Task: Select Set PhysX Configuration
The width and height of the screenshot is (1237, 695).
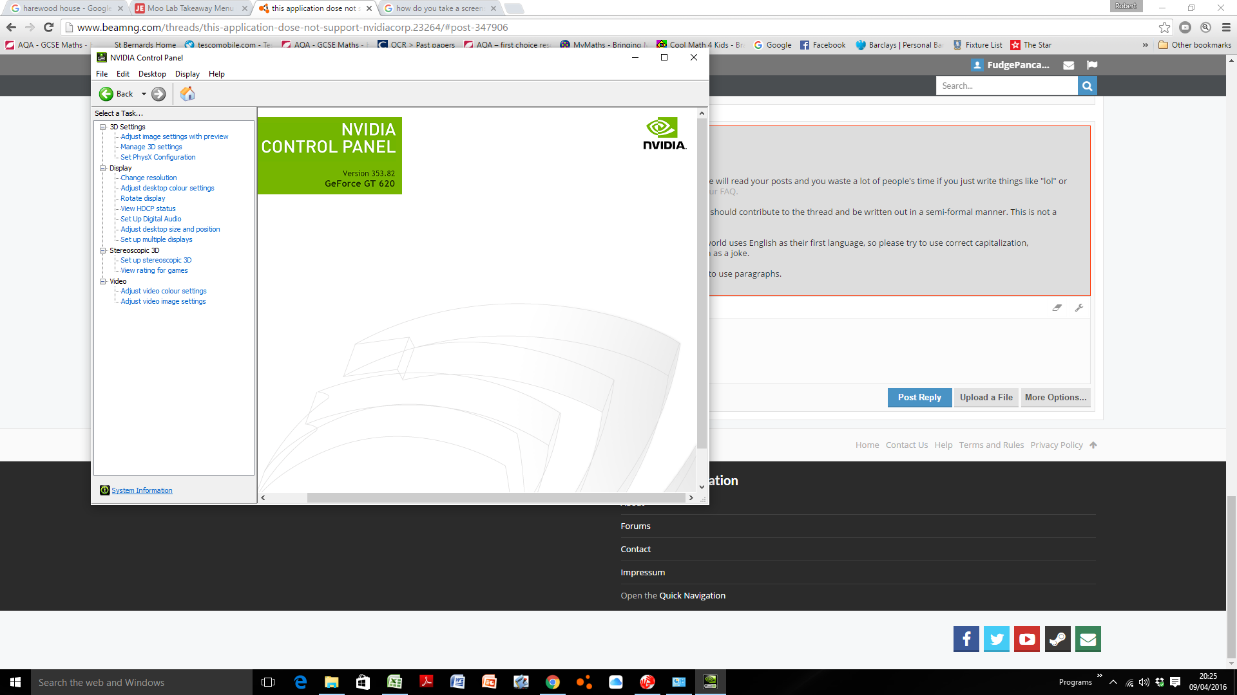Action: tap(158, 157)
